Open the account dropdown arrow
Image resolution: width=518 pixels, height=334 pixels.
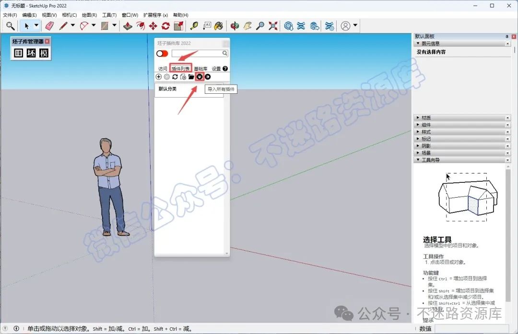coord(355,25)
